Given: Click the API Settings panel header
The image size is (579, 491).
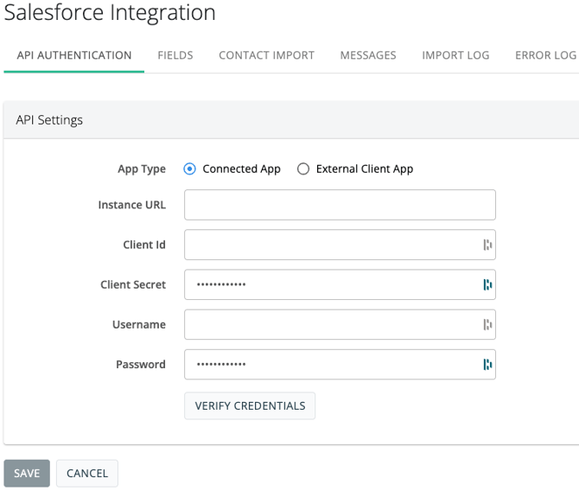Looking at the screenshot, I should (291, 120).
